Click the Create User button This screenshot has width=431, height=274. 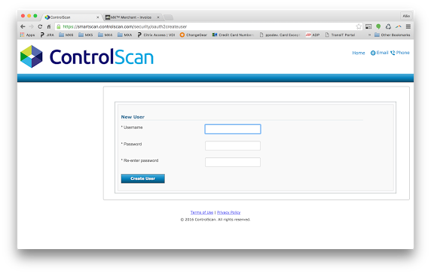point(143,178)
